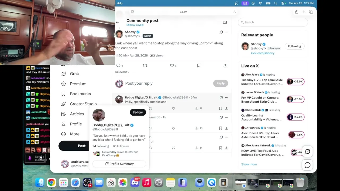The height and width of the screenshot is (191, 340).
Task: Open more options on Bobby_Digital's reply
Action: 227,98
